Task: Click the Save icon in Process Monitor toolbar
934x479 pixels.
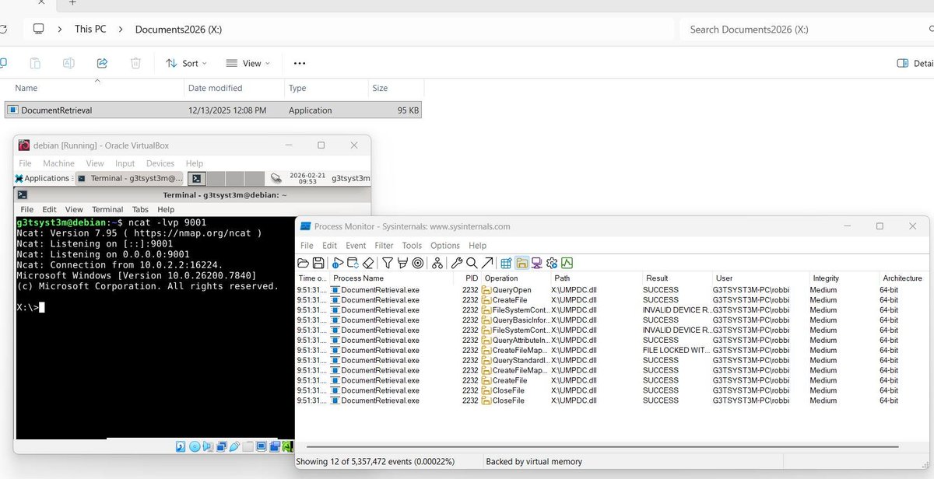Action: 318,263
